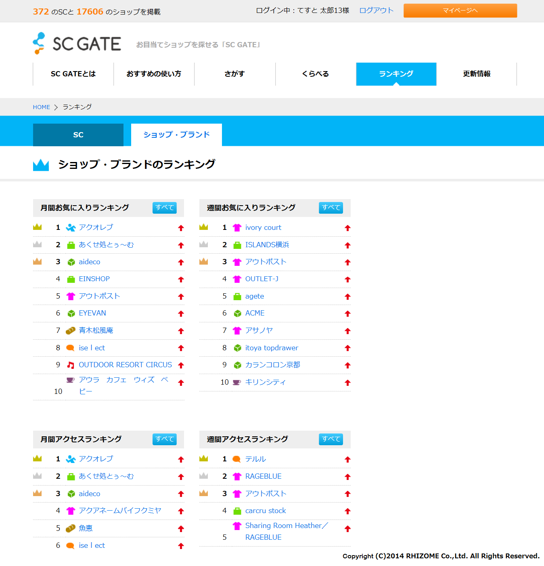This screenshot has width=544, height=566.
Task: Select the ショップ・ブランド tab
Action: click(x=176, y=135)
